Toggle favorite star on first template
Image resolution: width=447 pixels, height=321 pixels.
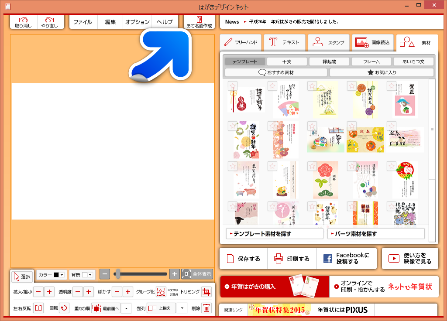pos(233,86)
